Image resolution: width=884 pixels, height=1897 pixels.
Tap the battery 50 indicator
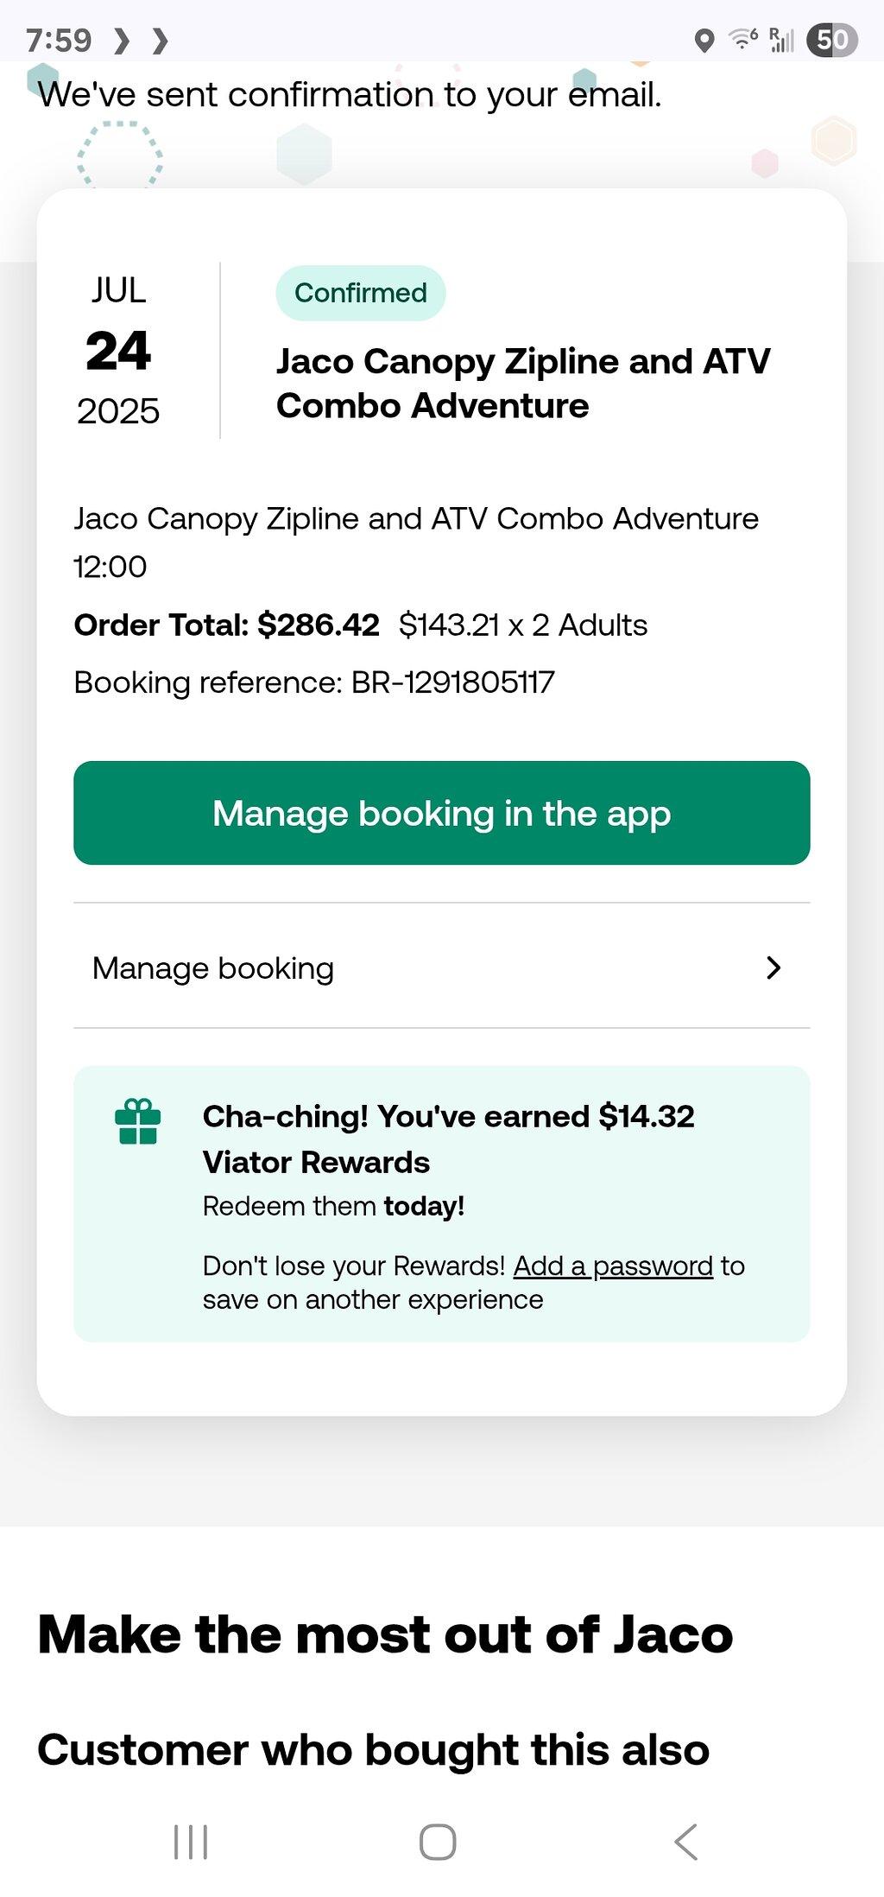831,40
